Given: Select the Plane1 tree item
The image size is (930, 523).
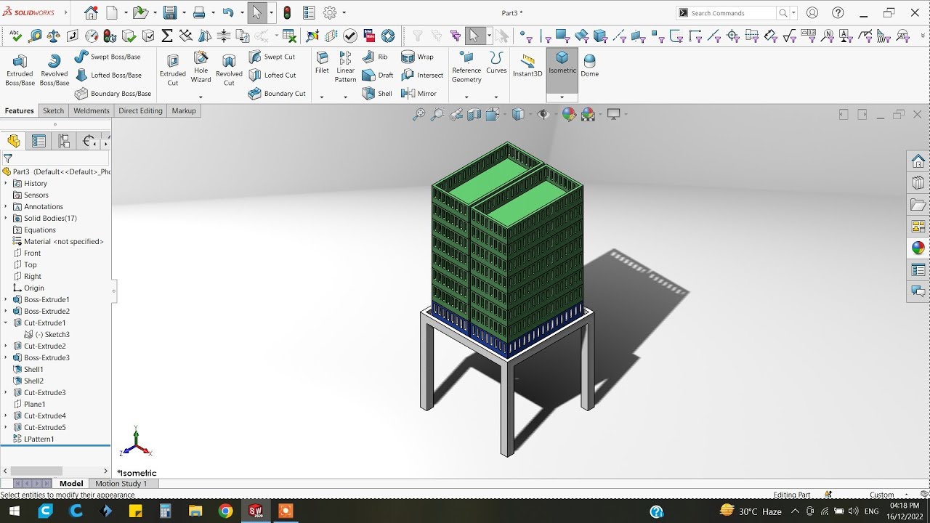Looking at the screenshot, I should 29,405.
